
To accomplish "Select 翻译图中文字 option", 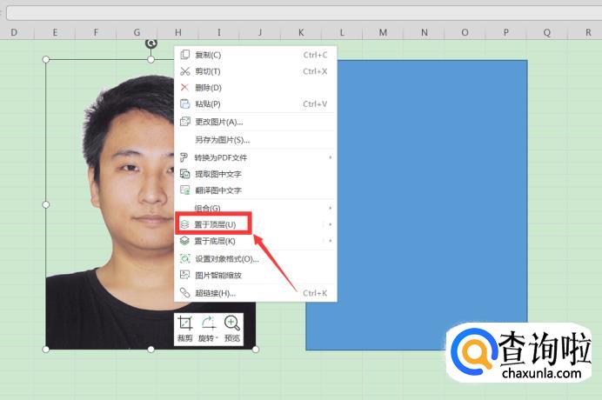I will (x=255, y=190).
